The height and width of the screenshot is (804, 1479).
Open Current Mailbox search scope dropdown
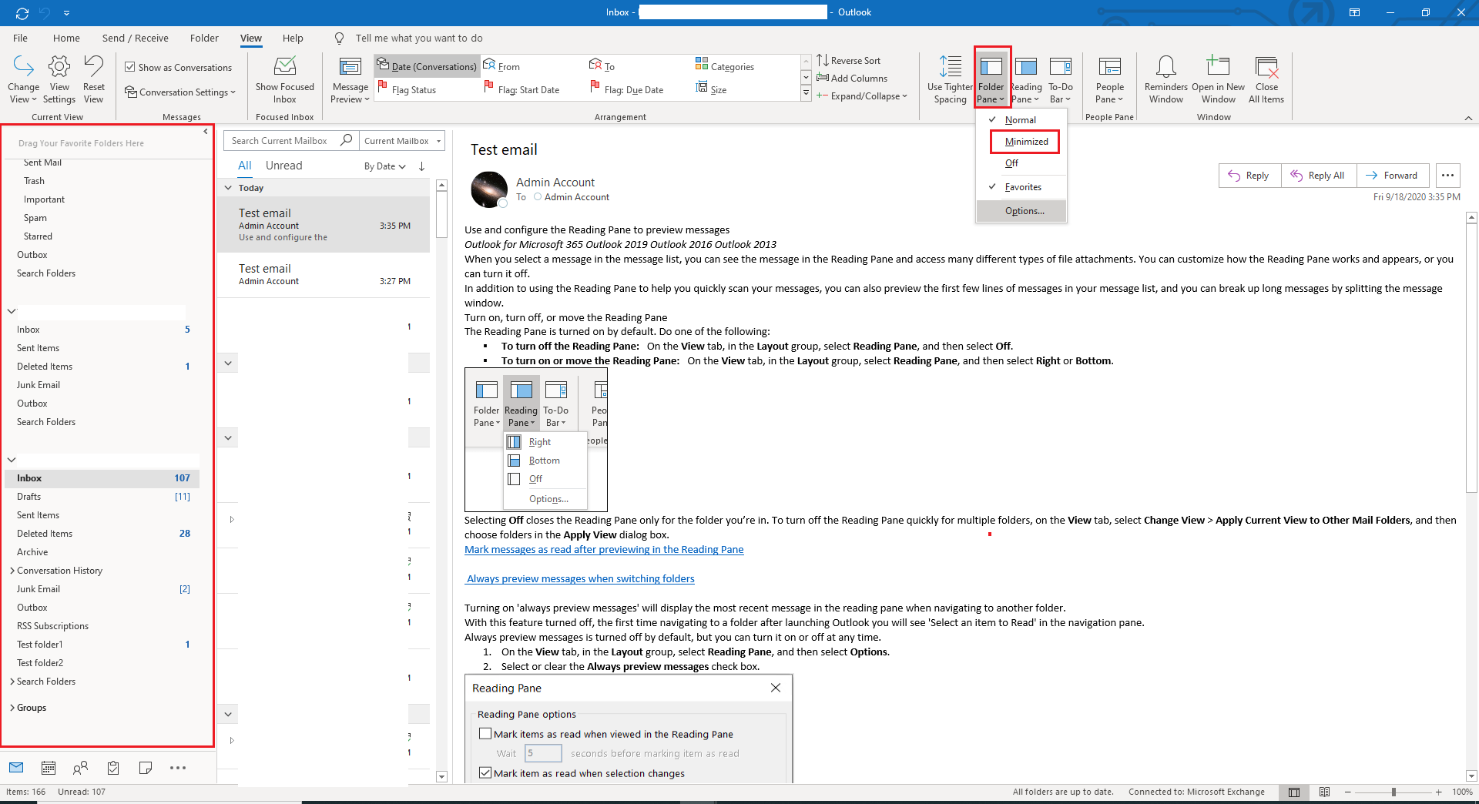pos(403,140)
